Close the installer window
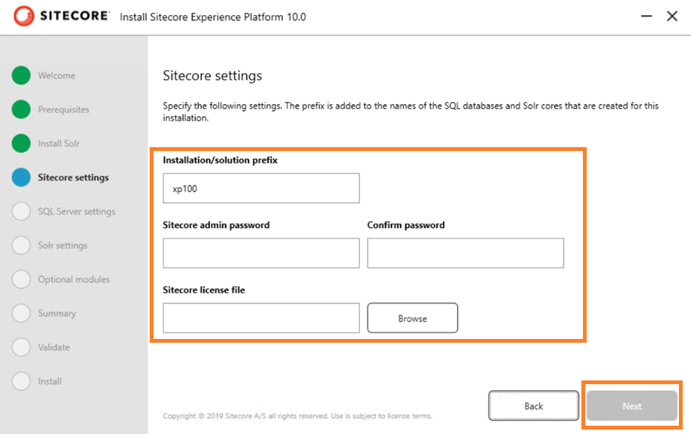This screenshot has height=434, width=691. (672, 17)
